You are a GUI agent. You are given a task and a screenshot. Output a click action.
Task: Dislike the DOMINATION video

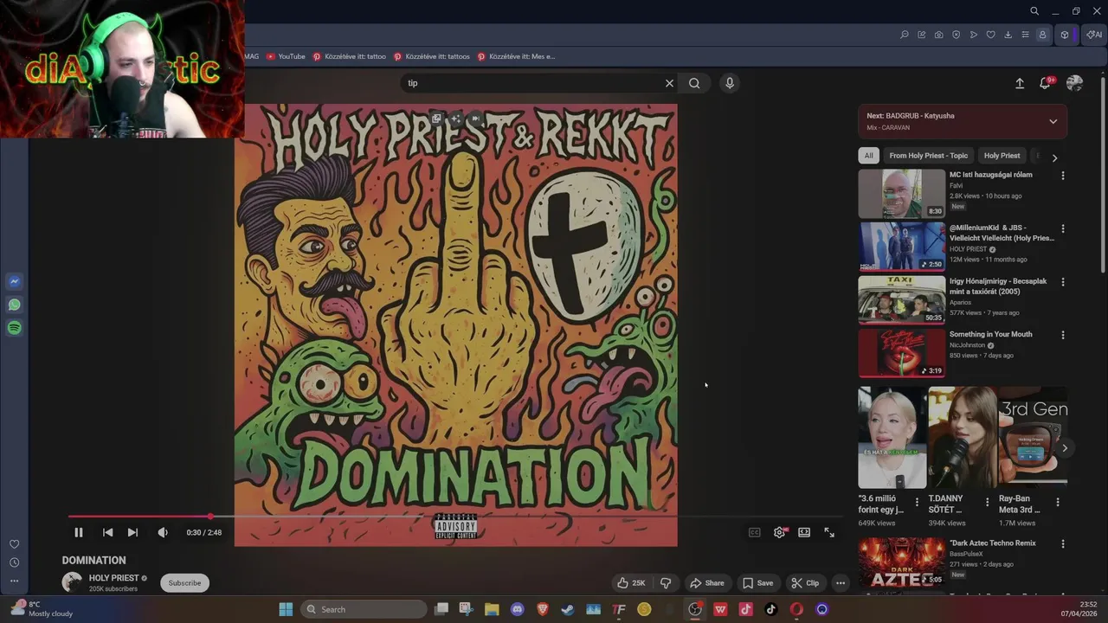click(x=666, y=582)
